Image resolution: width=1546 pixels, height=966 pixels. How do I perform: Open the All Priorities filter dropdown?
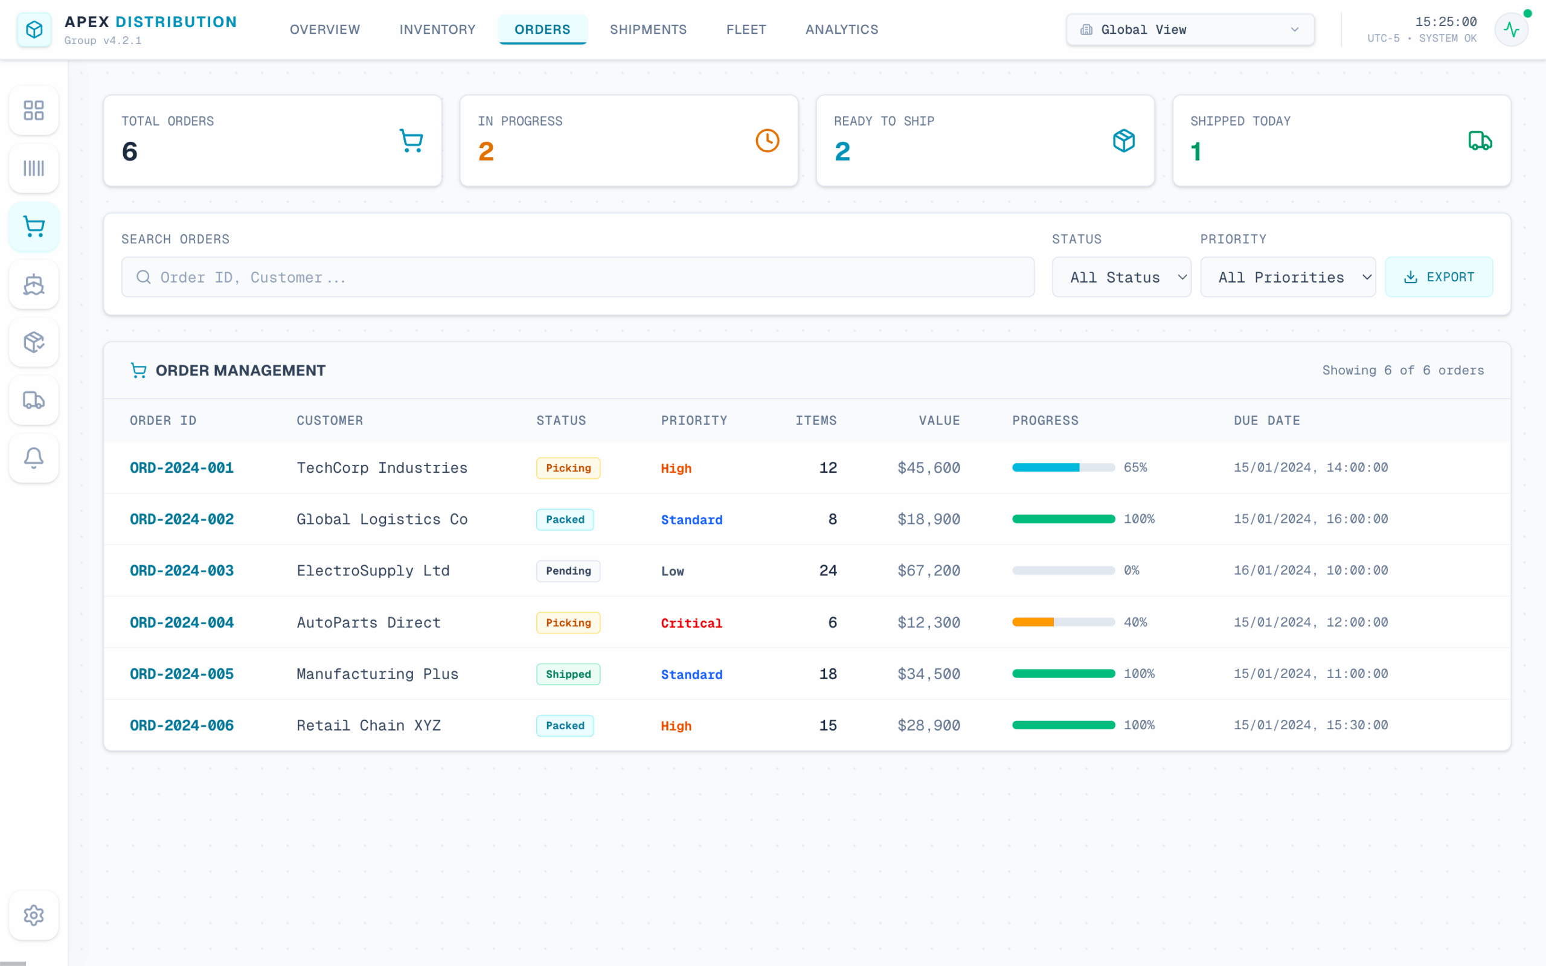point(1288,277)
